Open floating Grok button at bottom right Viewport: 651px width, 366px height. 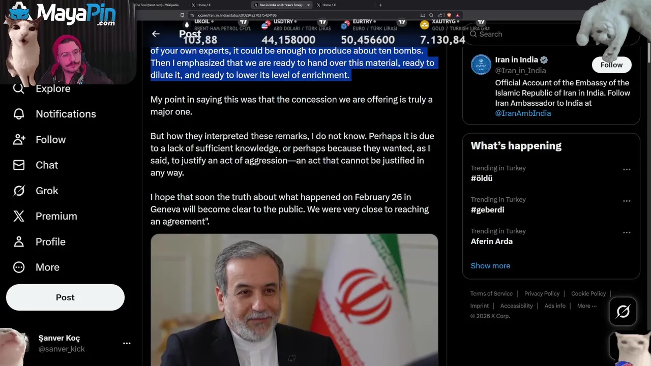coord(623,311)
